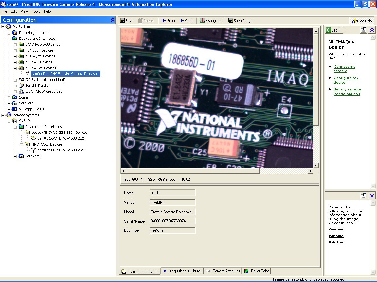377x282 pixels.
Task: Open the Histogram view
Action: 210,21
